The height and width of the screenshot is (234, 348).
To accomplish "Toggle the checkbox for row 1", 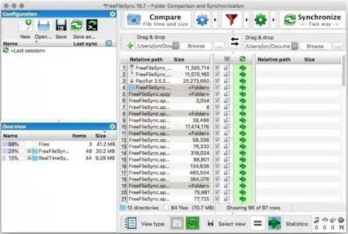I will [x=217, y=67].
